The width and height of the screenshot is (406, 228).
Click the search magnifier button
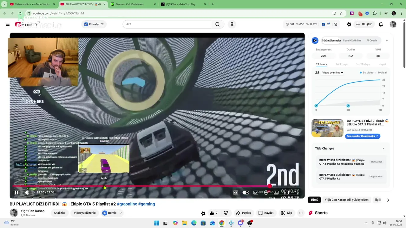click(218, 24)
